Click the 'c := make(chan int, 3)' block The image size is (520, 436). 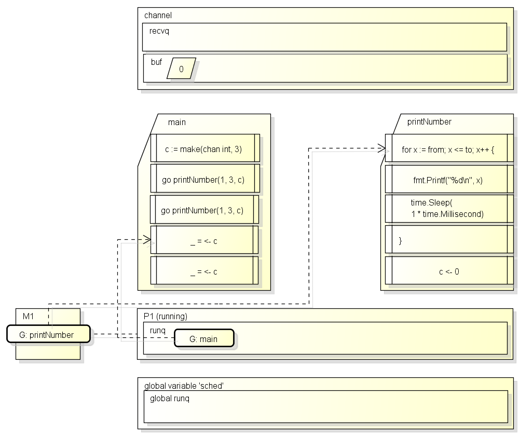click(x=205, y=148)
